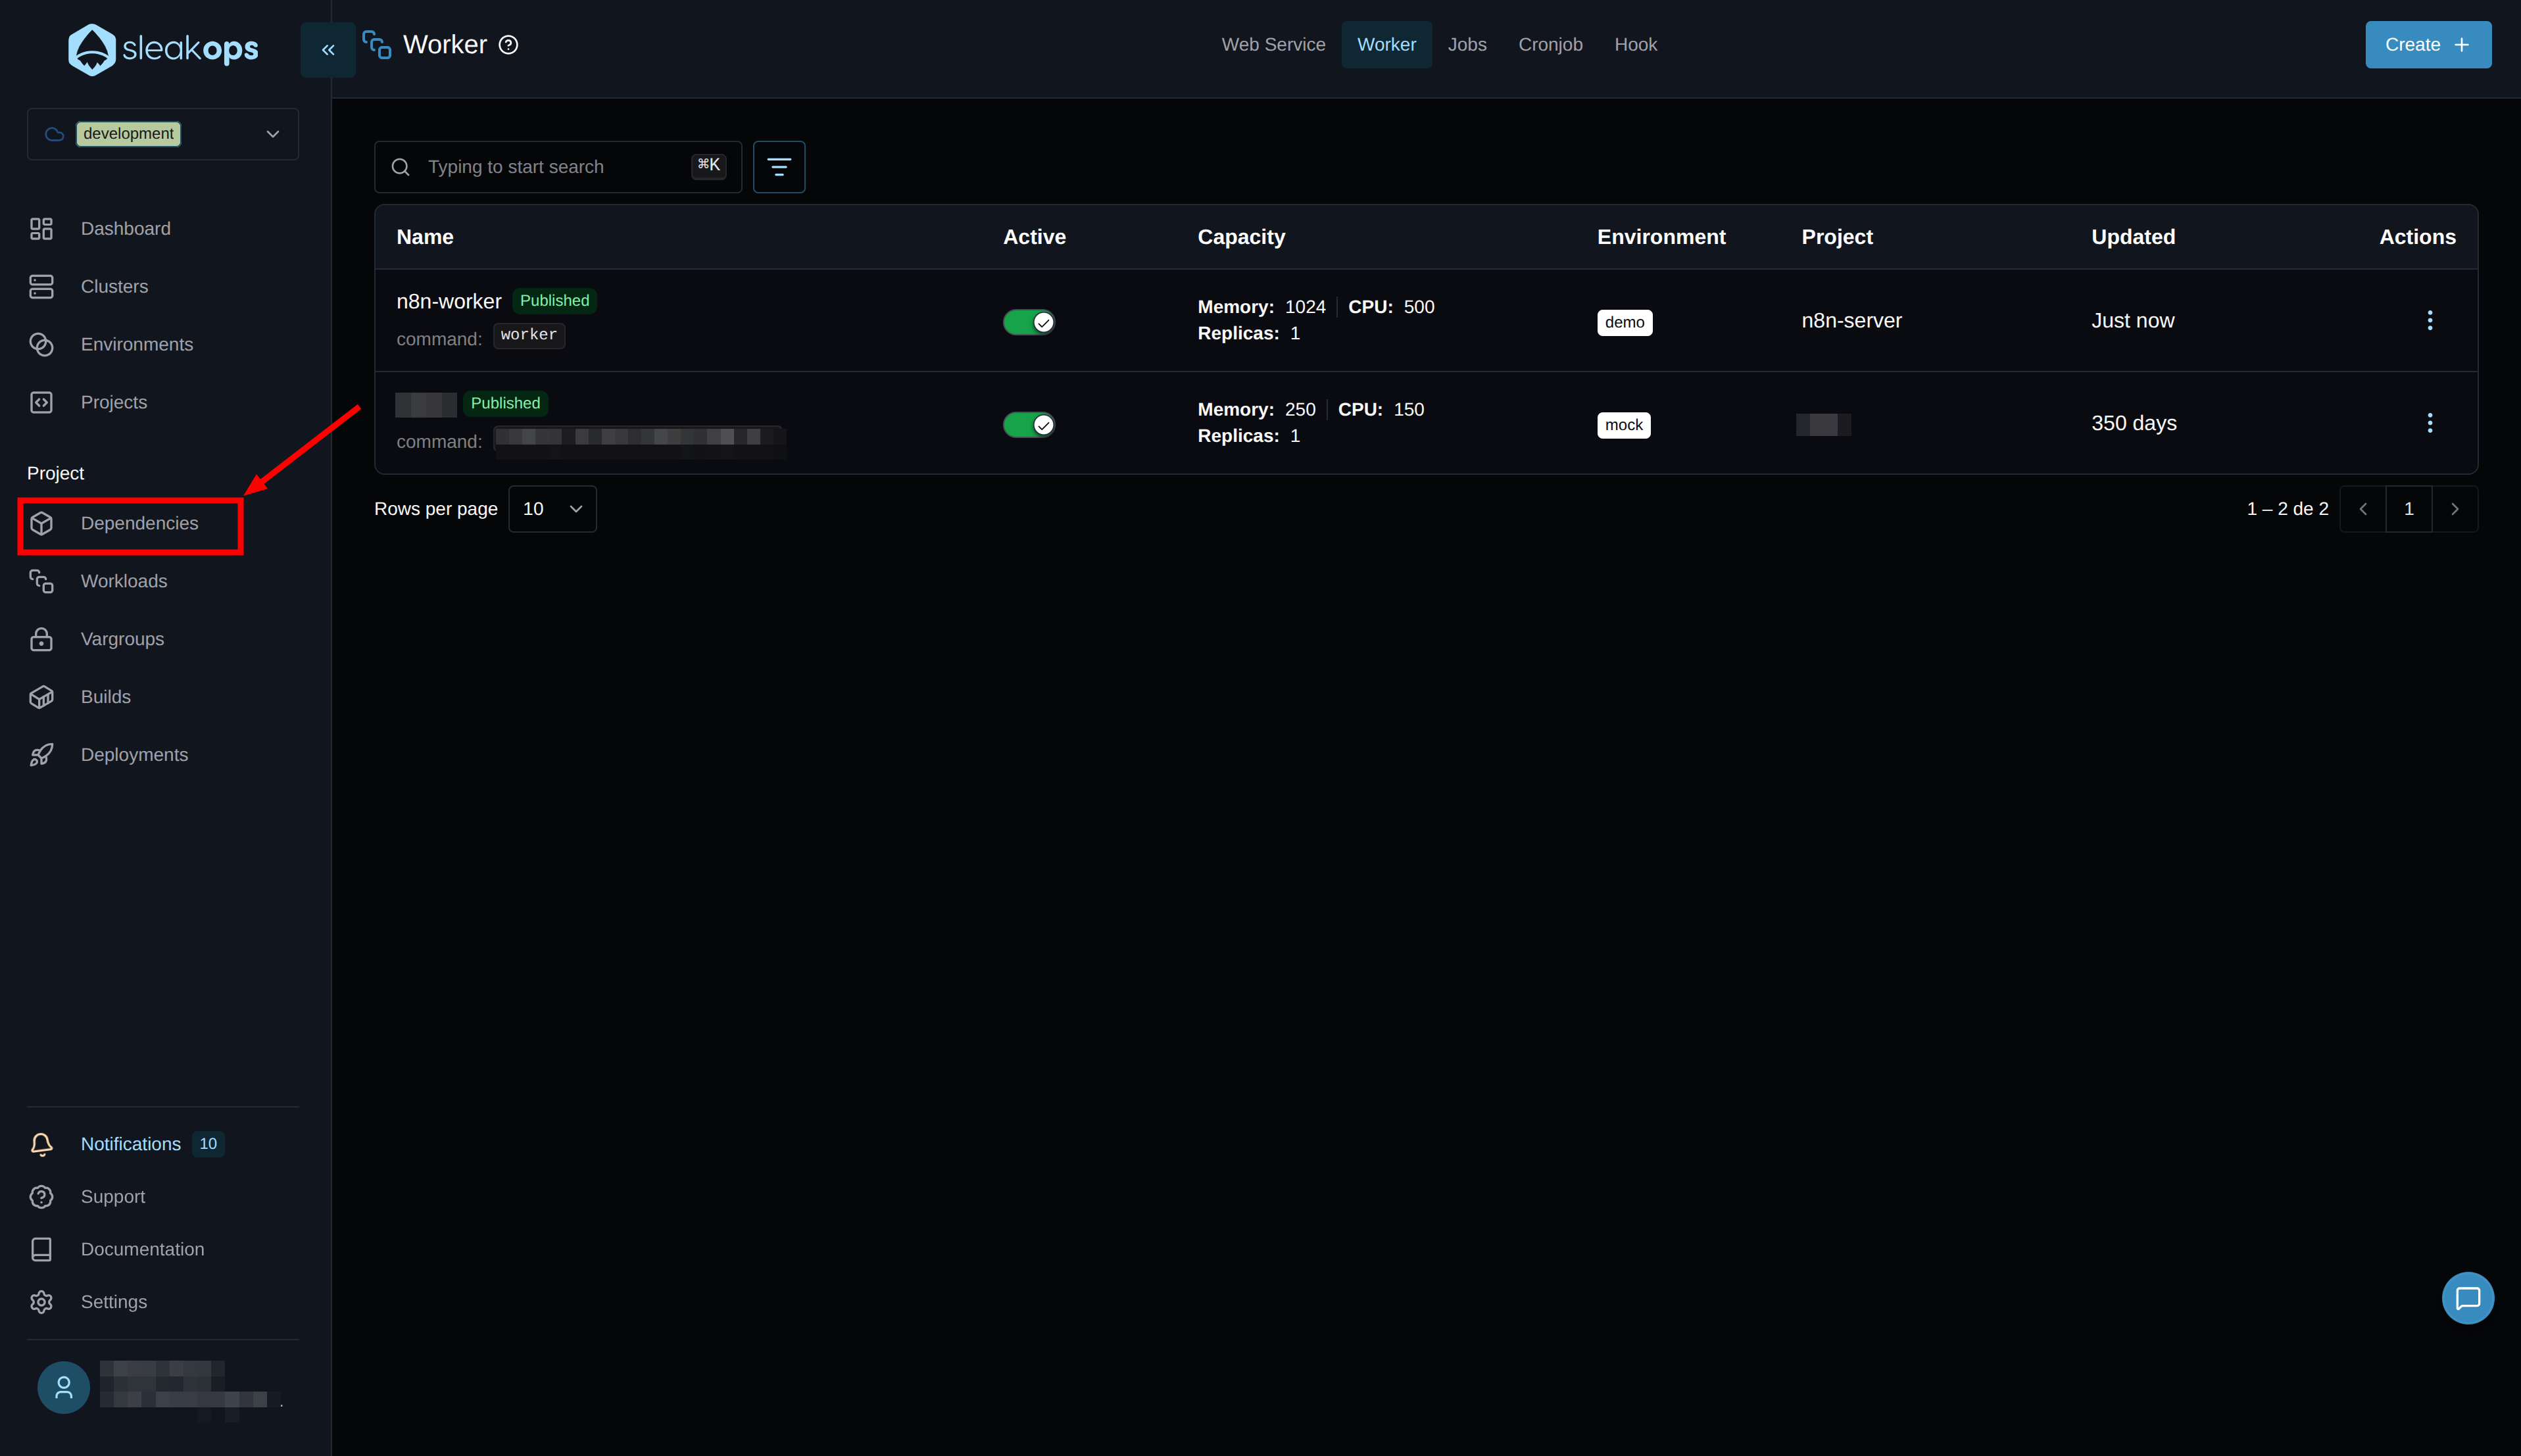2521x1456 pixels.
Task: Click the Notifications bell icon
Action: pyautogui.click(x=41, y=1144)
